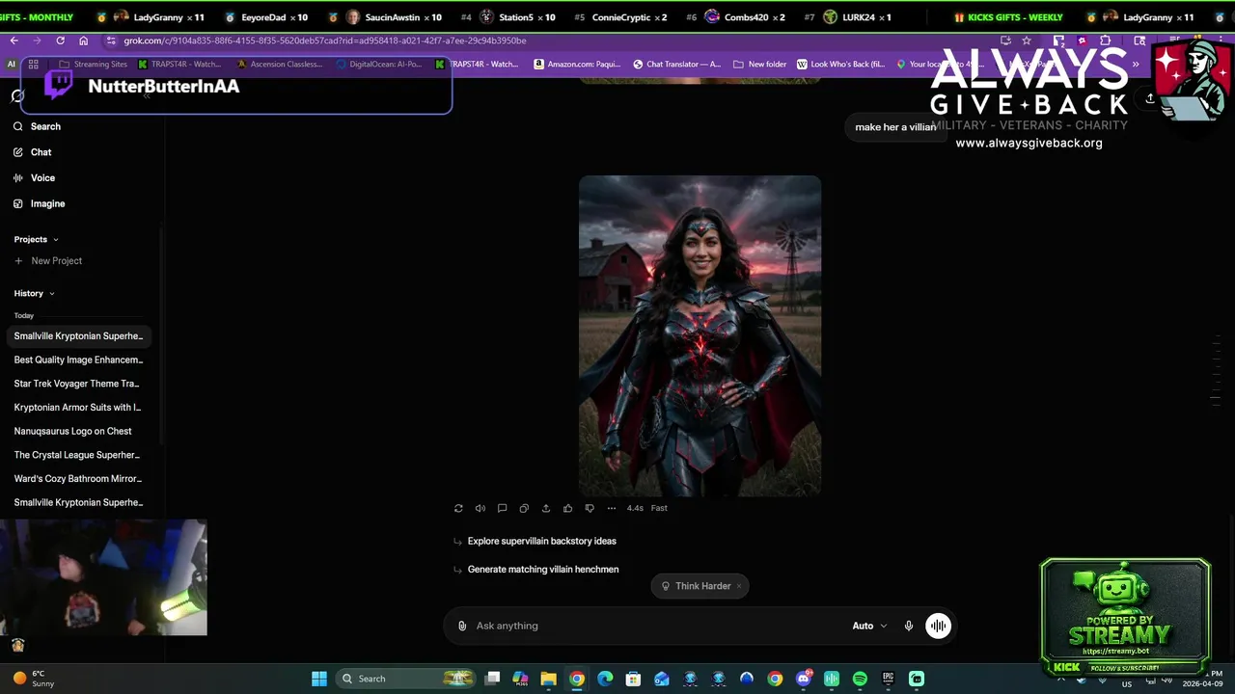Open Microsoft Edge from taskbar
Screen dimensions: 1235x694
(605, 679)
